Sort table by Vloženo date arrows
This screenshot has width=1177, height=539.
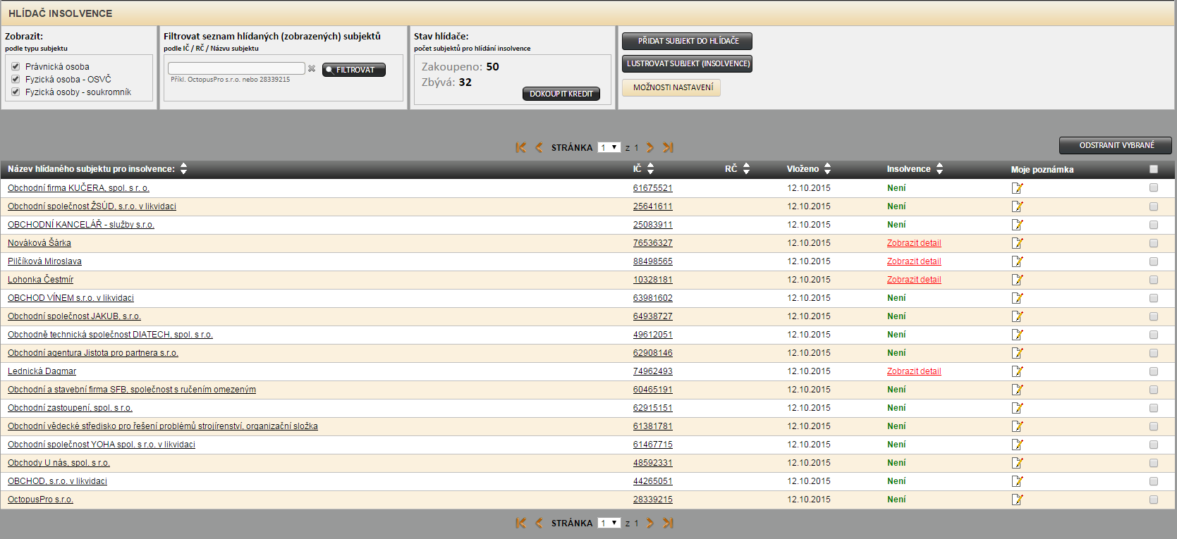827,168
